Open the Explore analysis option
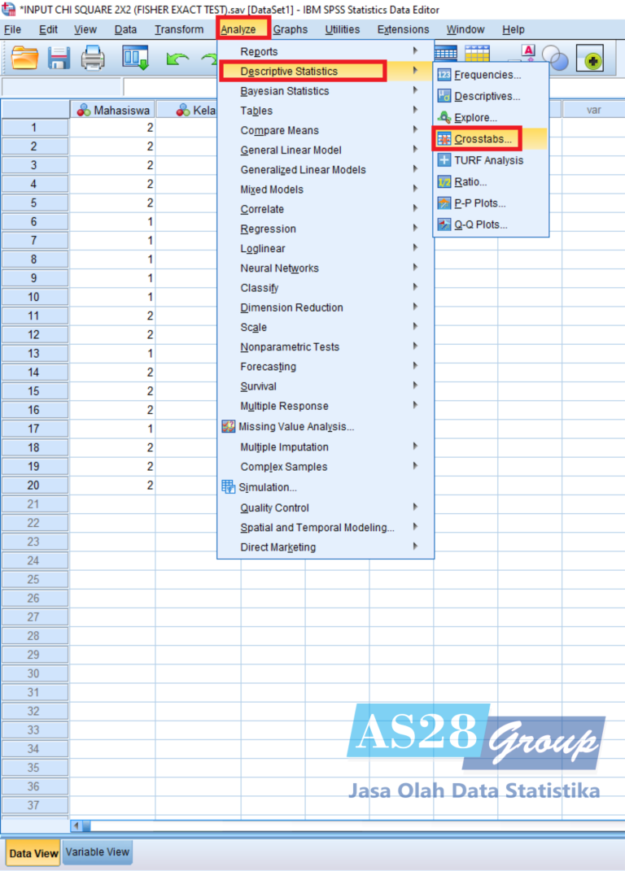The image size is (625, 871). 476,118
